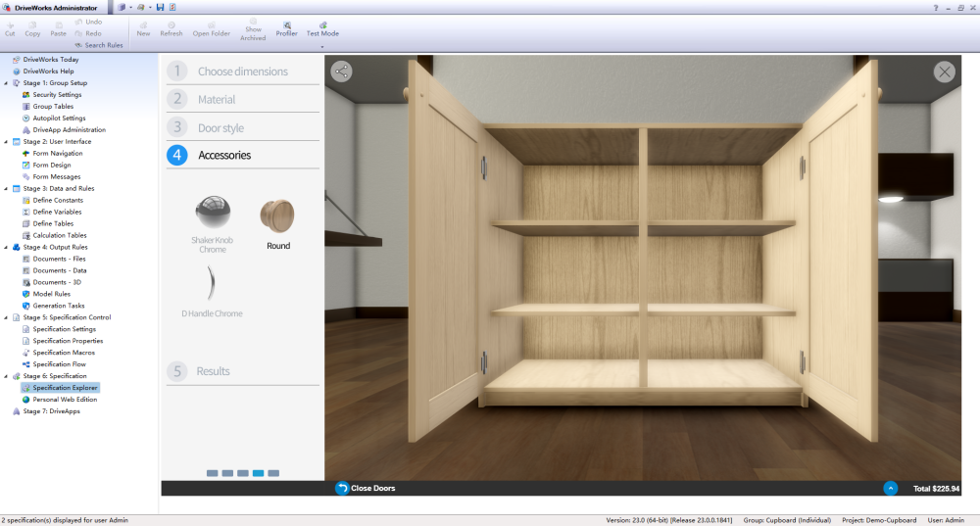Viewport: 980px width, 526px height.
Task: Open Security Settings in the tree
Action: tap(57, 95)
